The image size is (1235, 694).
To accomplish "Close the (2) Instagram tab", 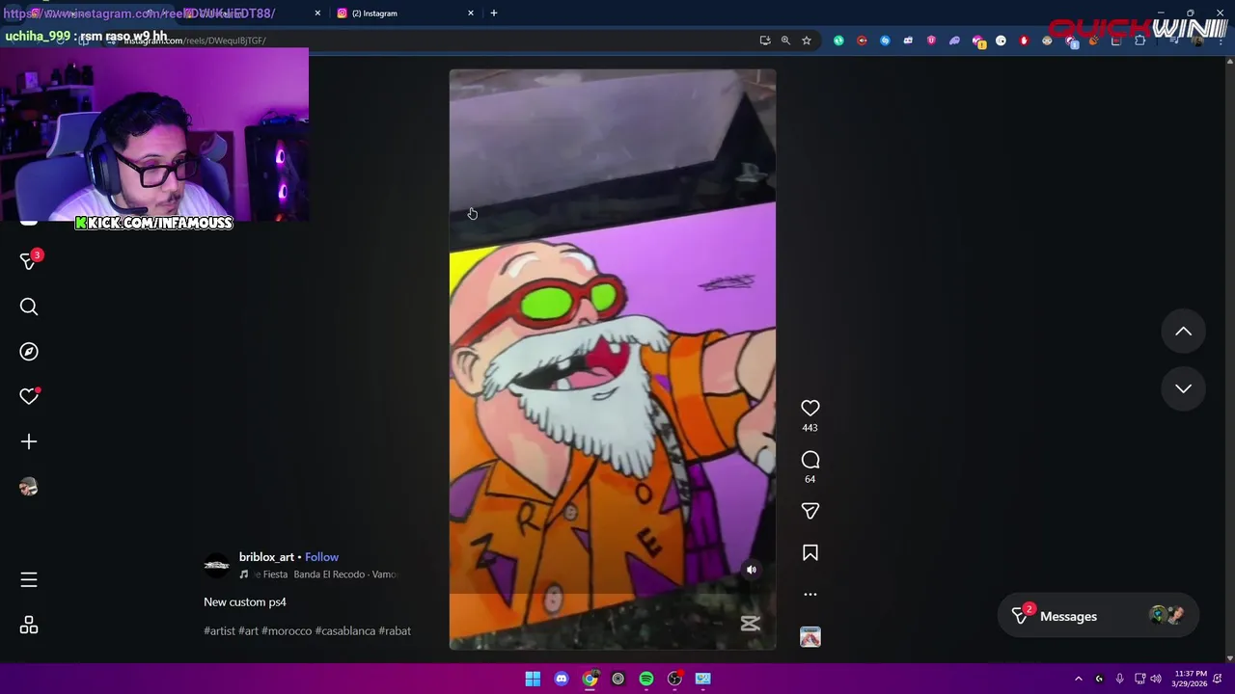I will [x=471, y=13].
